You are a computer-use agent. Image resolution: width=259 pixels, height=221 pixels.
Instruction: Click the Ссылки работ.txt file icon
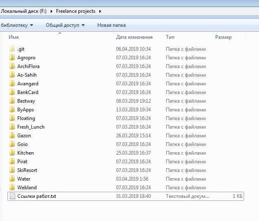[x=12, y=196]
